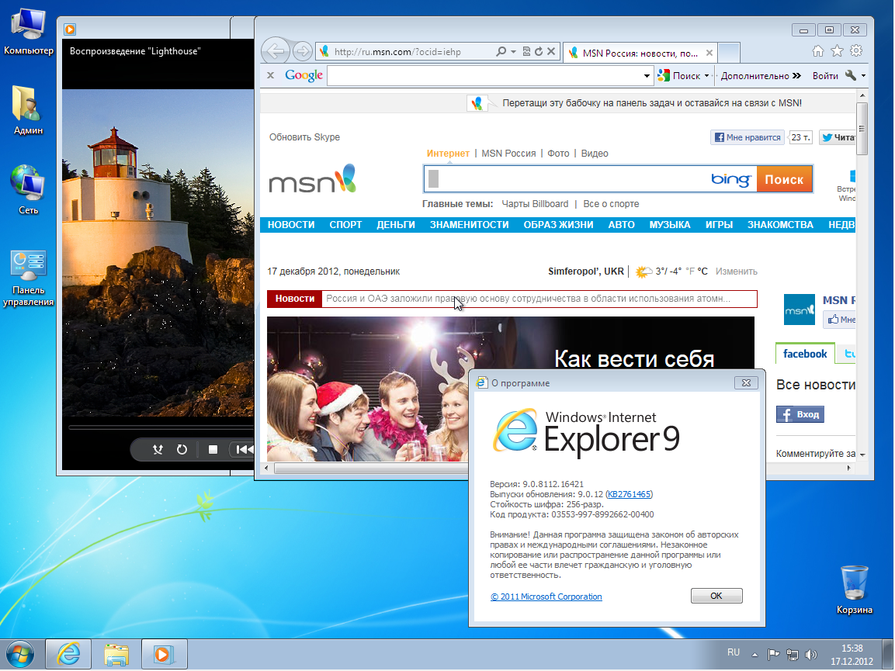Click Изменить weather location link
The width and height of the screenshot is (895, 671).
(x=737, y=272)
